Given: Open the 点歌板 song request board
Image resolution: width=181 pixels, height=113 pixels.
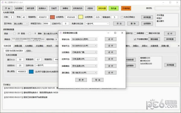Looking at the screenshot, I should point(90,8).
